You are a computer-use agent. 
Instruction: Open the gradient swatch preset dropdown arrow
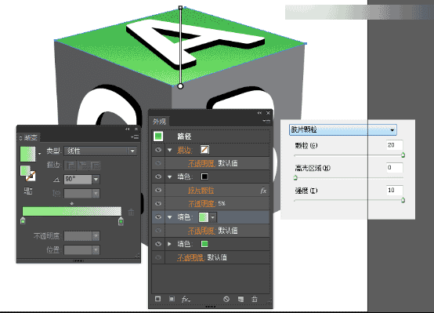pos(39,154)
